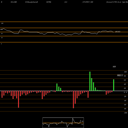Click the RSI axis label 30
Viewport: 128px width, 128px height.
(x=2, y=38)
